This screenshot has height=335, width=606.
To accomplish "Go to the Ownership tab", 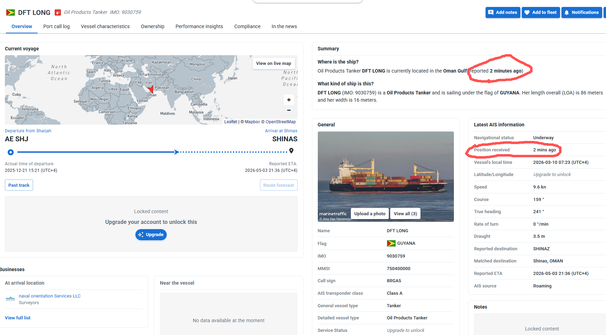I will 152,26.
